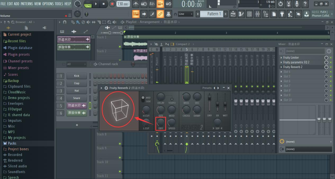This screenshot has width=335, height=179.
Task: Open the Channel rack toolbar icon
Action: [249, 14]
